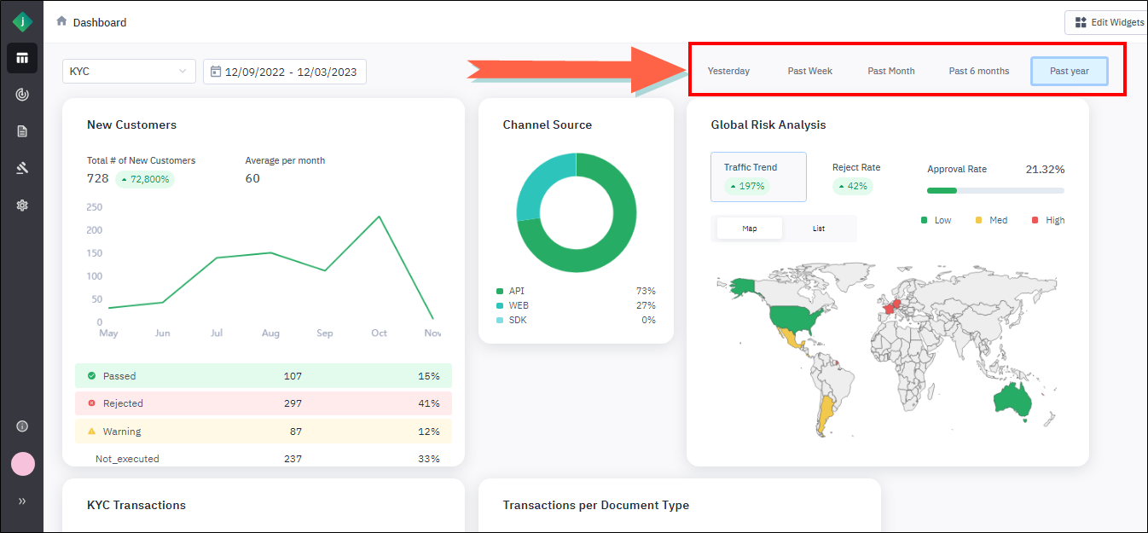Open the KYC dropdown selector
Screen dimensions: 1148x533
click(x=129, y=72)
